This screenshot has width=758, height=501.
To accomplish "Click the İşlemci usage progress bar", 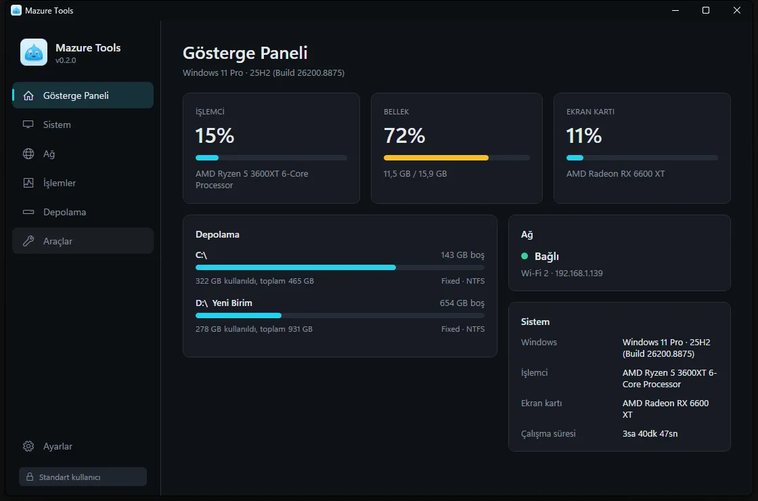I will [271, 158].
